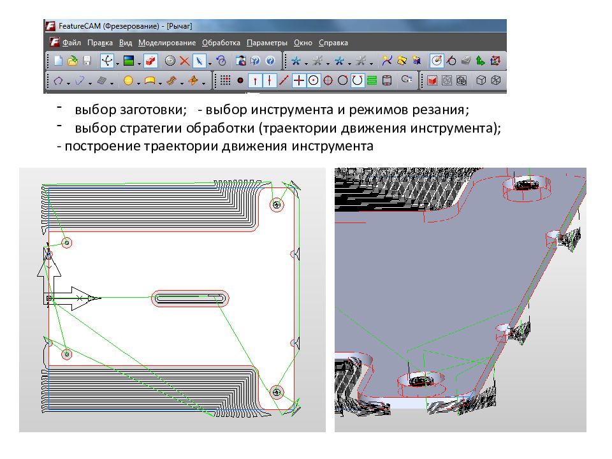Toggle the red plus crosshair snap
This screenshot has width=612, height=459.
[298, 80]
